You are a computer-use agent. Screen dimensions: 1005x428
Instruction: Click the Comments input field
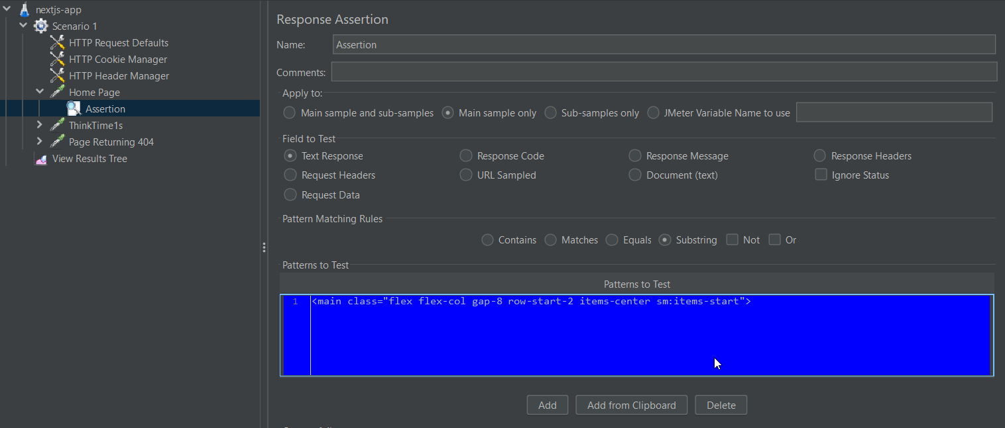point(664,71)
